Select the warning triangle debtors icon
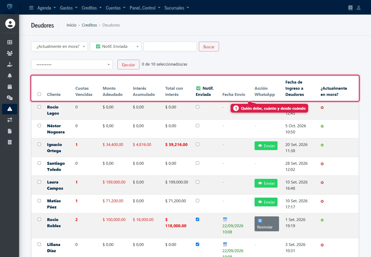Screen dimensions: 371x257 coord(10,109)
